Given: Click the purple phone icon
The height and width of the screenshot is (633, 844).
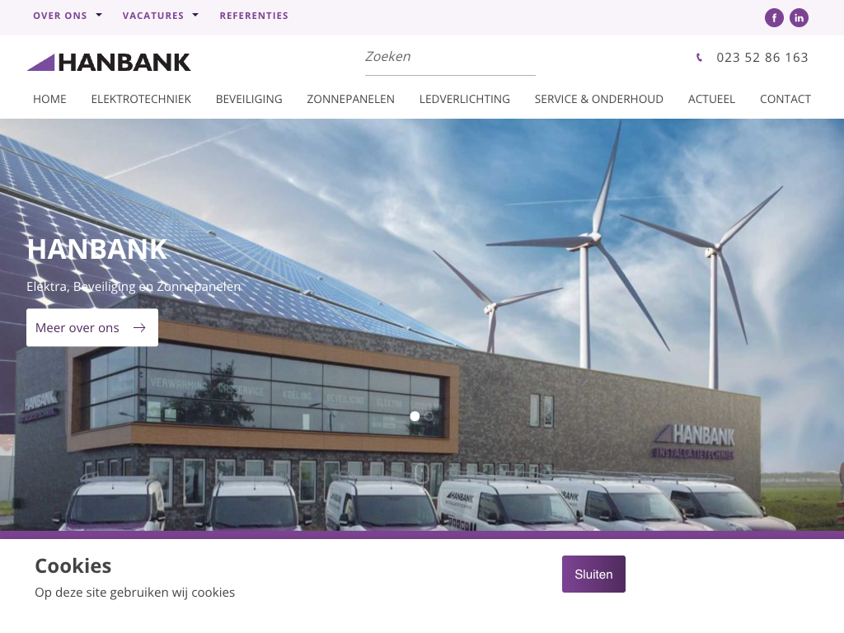Looking at the screenshot, I should 699,57.
